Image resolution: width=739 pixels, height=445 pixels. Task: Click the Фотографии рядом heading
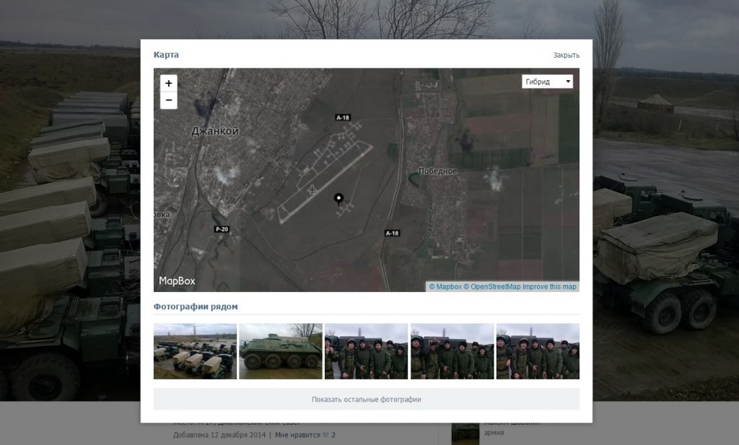coord(196,307)
